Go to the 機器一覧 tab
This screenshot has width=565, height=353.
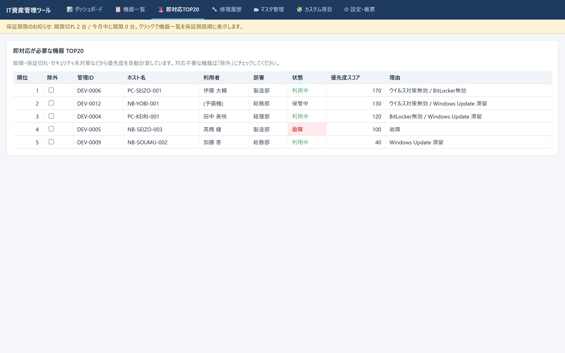click(130, 10)
